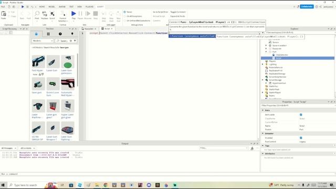Screen dimensions: 336x189
Task: Collapse the Behavior section in Properties
Action: (x=263, y=133)
